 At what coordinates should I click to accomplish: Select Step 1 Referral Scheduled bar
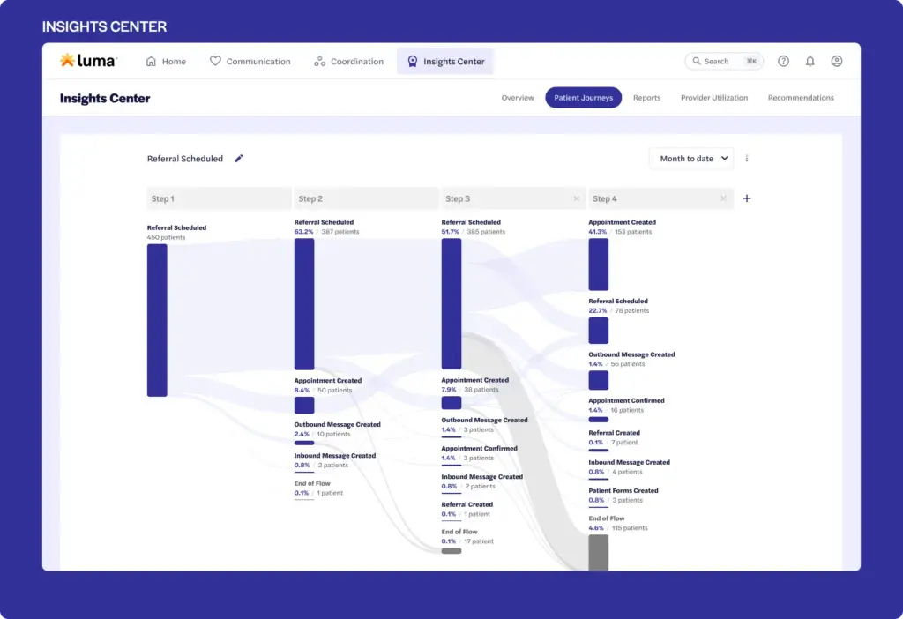[157, 320]
